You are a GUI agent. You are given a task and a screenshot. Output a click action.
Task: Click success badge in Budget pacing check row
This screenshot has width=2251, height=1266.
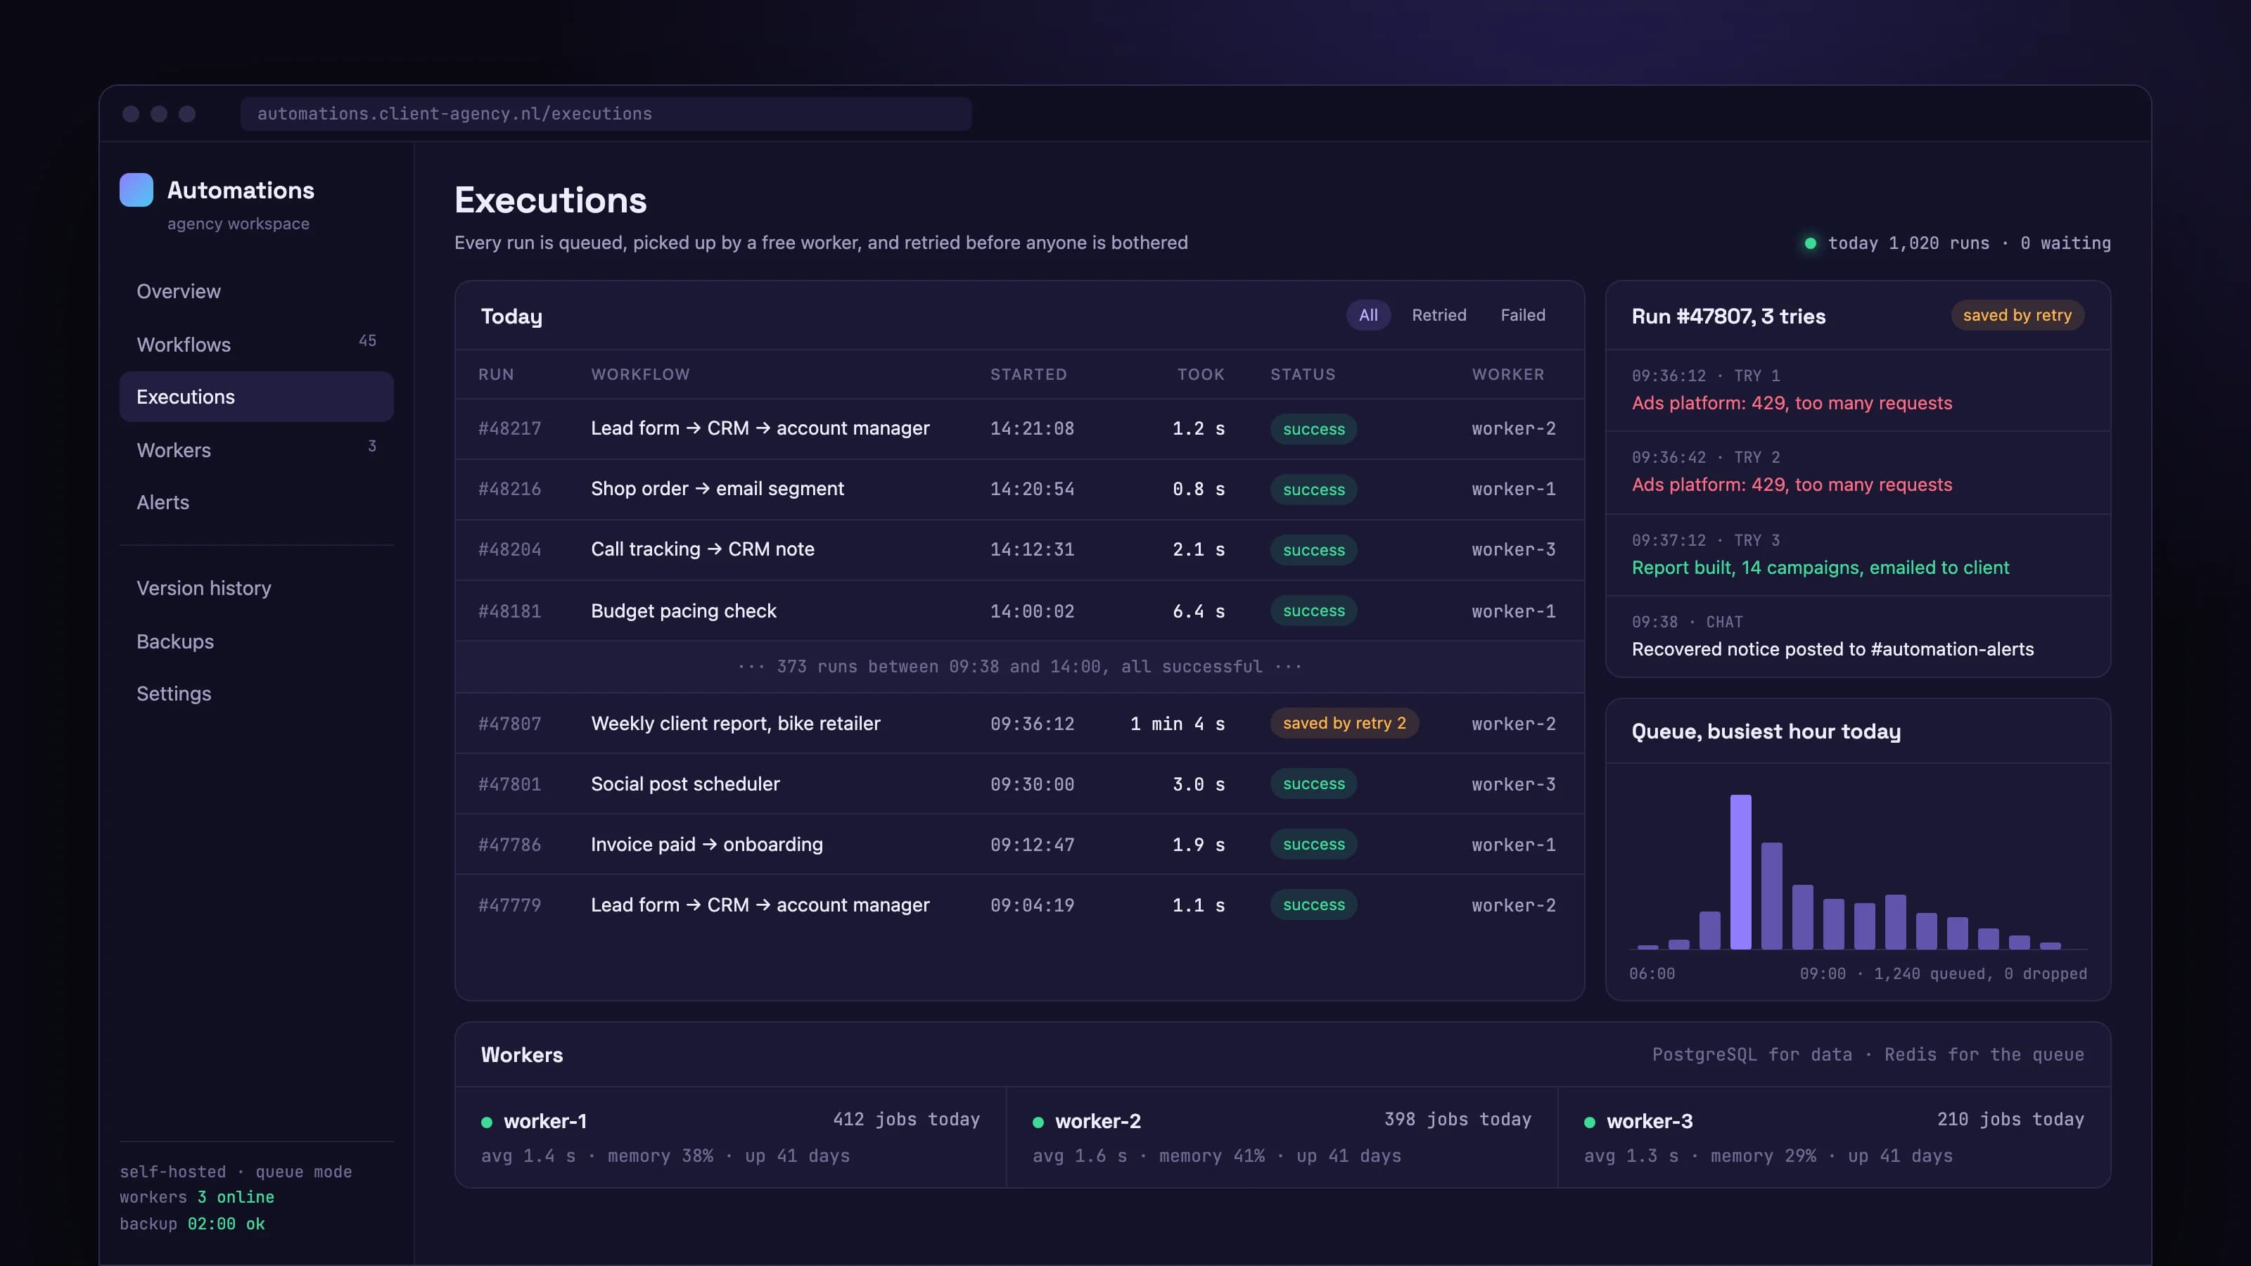point(1313,610)
